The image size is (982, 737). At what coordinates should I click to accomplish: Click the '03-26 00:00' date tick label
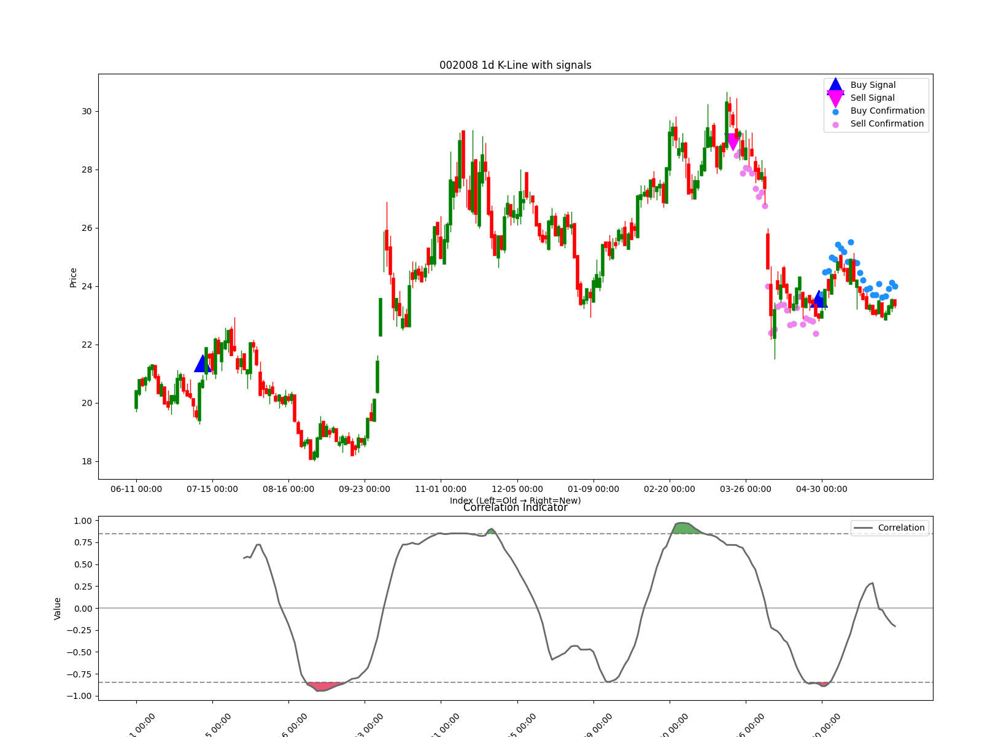(746, 489)
